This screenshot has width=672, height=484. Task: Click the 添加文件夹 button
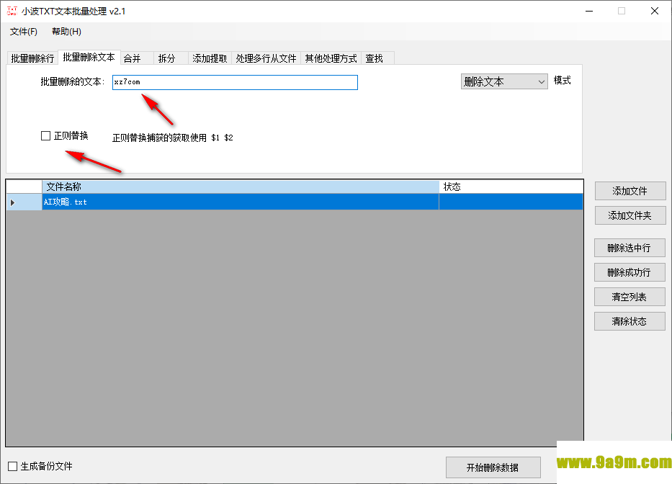click(630, 215)
